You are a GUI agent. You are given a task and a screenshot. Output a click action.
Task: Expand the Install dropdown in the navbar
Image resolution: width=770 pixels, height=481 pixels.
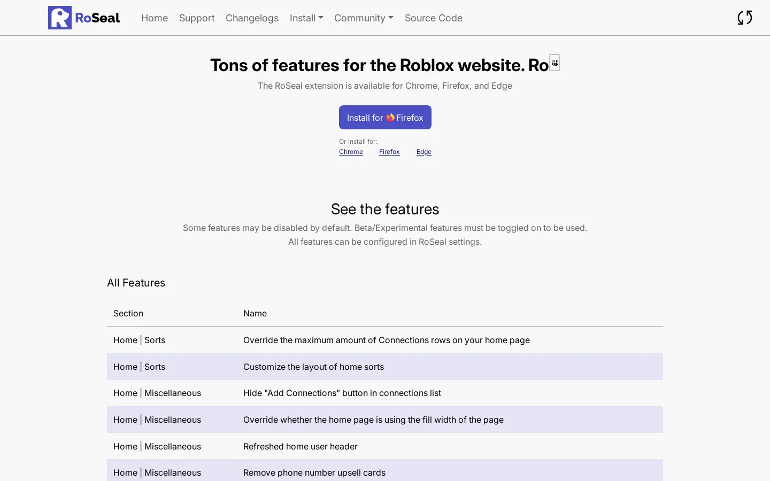[306, 18]
